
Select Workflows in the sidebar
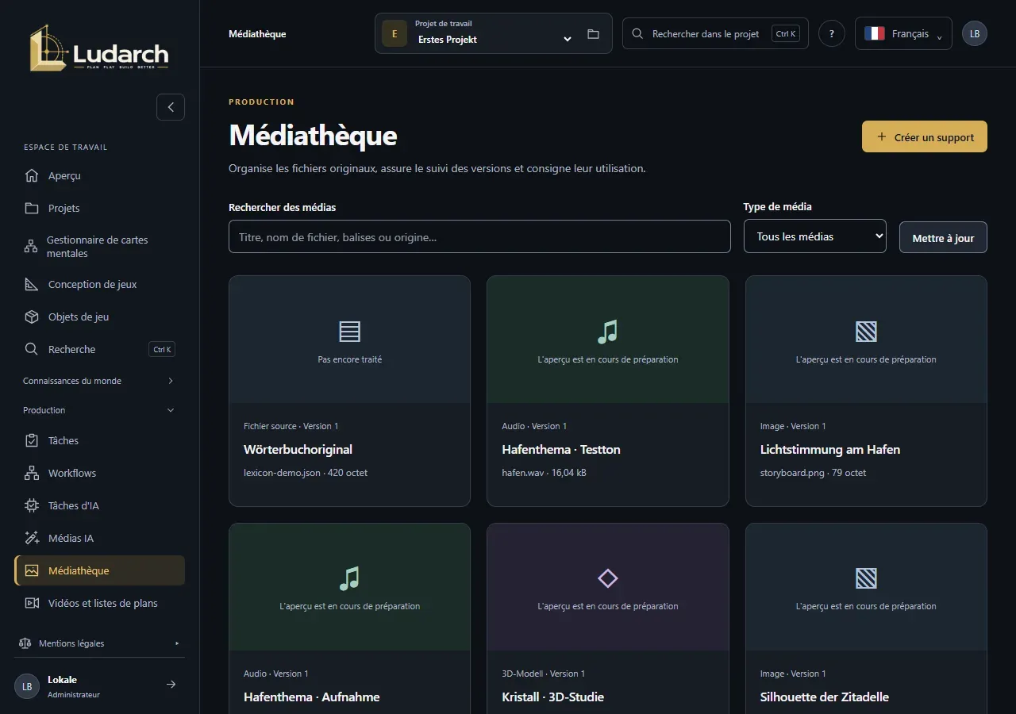click(99, 473)
